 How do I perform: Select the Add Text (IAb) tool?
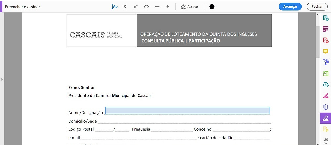[114, 7]
